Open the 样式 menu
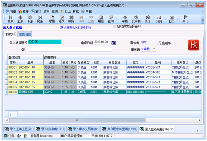Image resolution: width=207 pixels, height=141 pixels. coord(76,11)
